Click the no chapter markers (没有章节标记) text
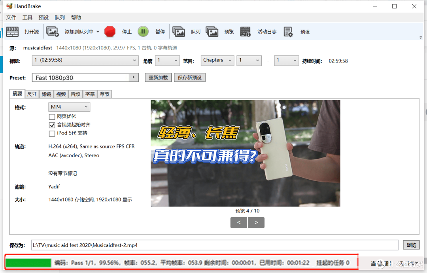 click(x=62, y=173)
